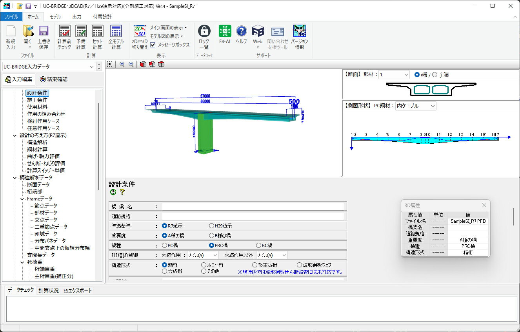Switch to the モデル ribbon tab
Image resolution: width=520 pixels, height=332 pixels.
tap(55, 17)
